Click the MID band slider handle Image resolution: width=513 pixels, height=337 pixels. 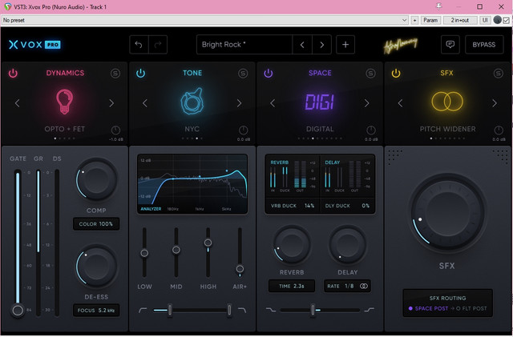176,250
